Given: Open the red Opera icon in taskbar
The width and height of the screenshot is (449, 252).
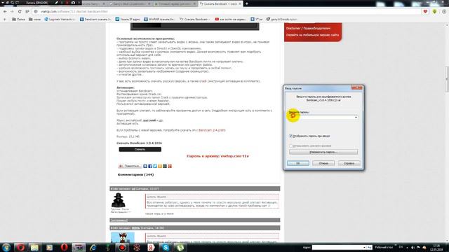Looking at the screenshot, I should 64,247.
